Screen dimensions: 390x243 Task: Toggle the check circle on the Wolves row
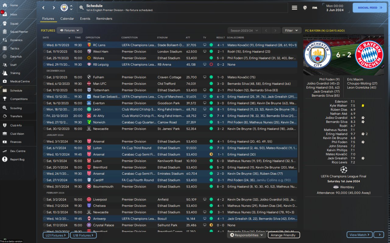(x=44, y=58)
